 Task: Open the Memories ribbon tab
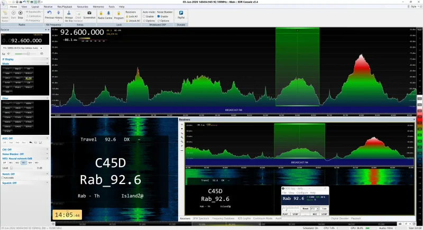point(98,7)
